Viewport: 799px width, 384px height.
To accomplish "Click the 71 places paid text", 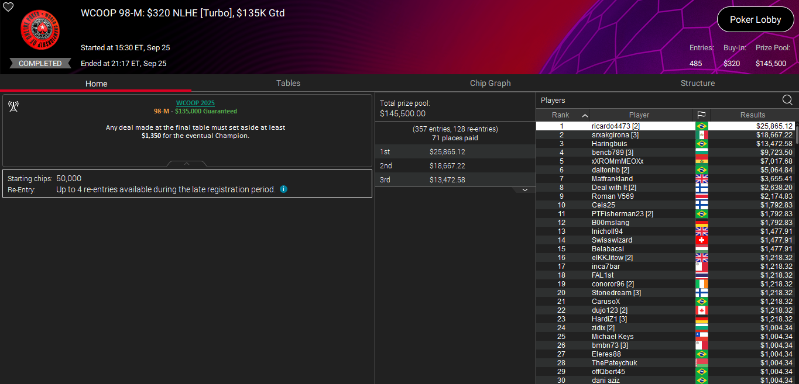I will coord(455,138).
